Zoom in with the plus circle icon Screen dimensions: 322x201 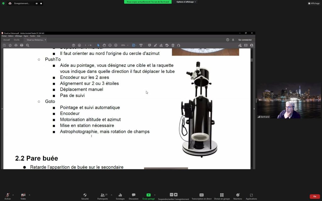tap(116, 45)
